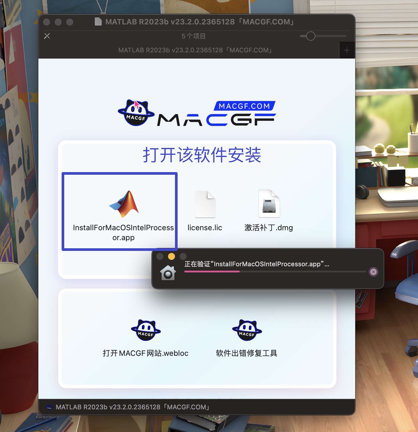Image resolution: width=418 pixels, height=432 pixels.
Task: Click the 打开该软件安装 heading text
Action: pos(203,156)
